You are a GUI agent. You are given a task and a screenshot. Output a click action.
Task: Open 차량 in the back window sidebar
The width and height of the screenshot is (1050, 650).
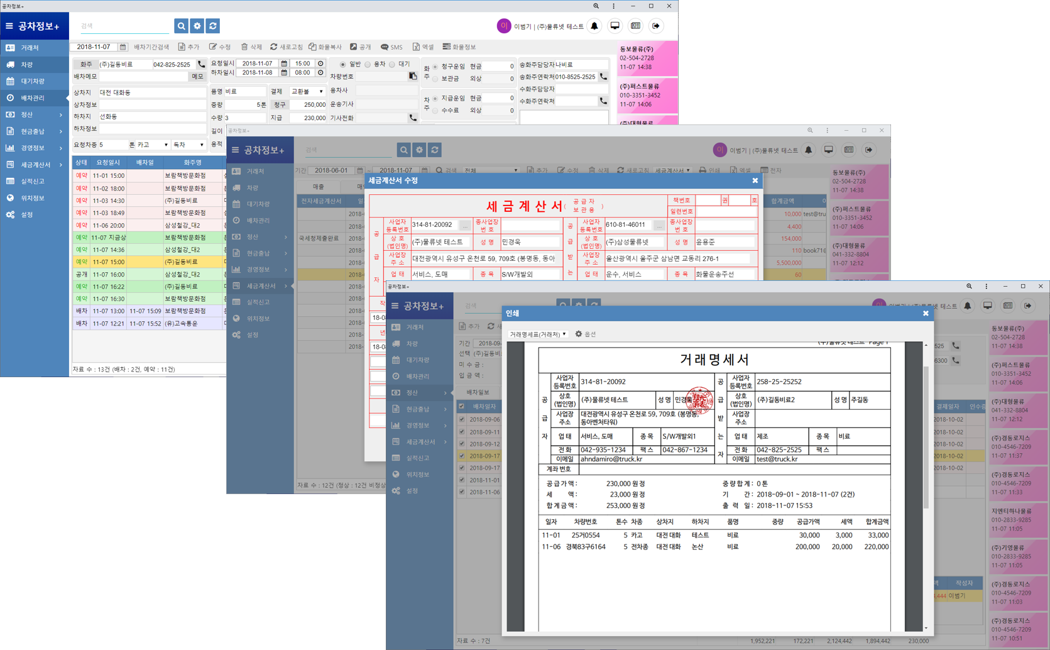[x=35, y=65]
